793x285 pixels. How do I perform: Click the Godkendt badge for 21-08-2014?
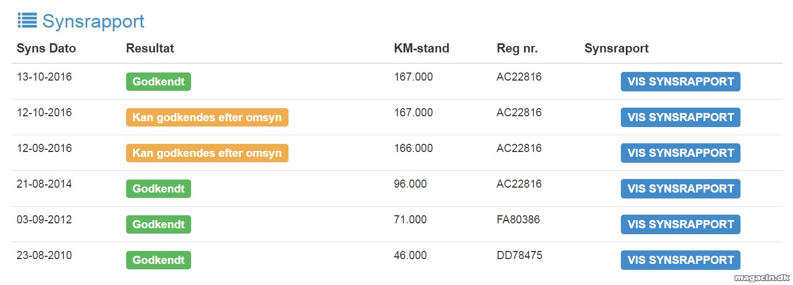pyautogui.click(x=159, y=189)
